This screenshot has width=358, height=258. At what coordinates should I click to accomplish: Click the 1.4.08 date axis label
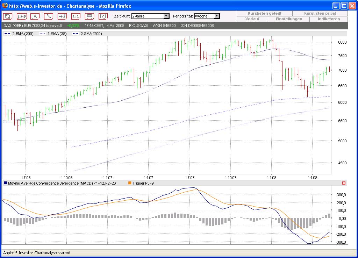[x=312, y=178]
